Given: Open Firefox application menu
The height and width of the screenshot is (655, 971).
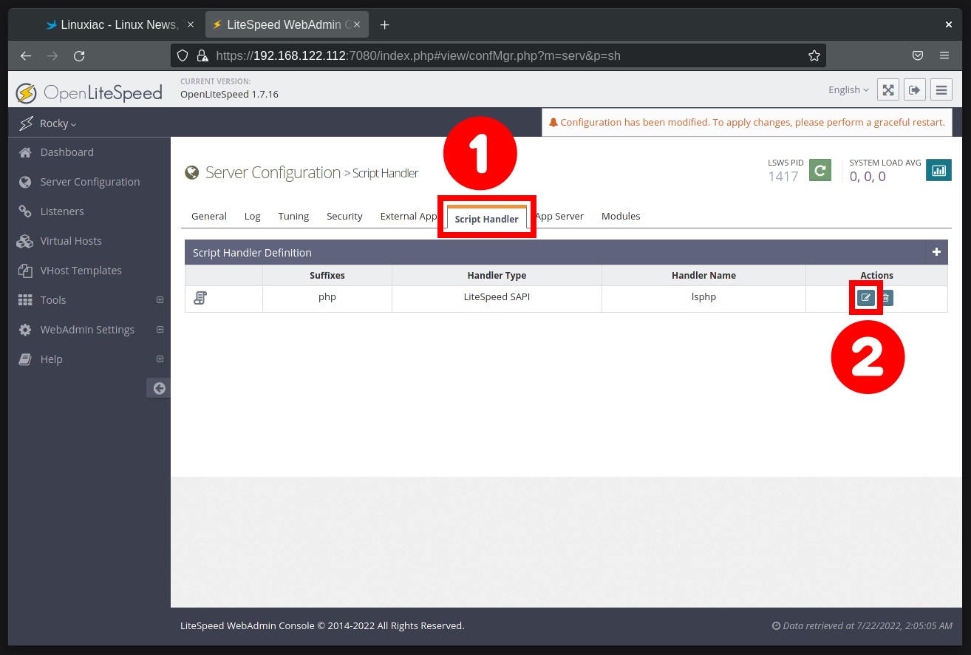Looking at the screenshot, I should tap(944, 55).
